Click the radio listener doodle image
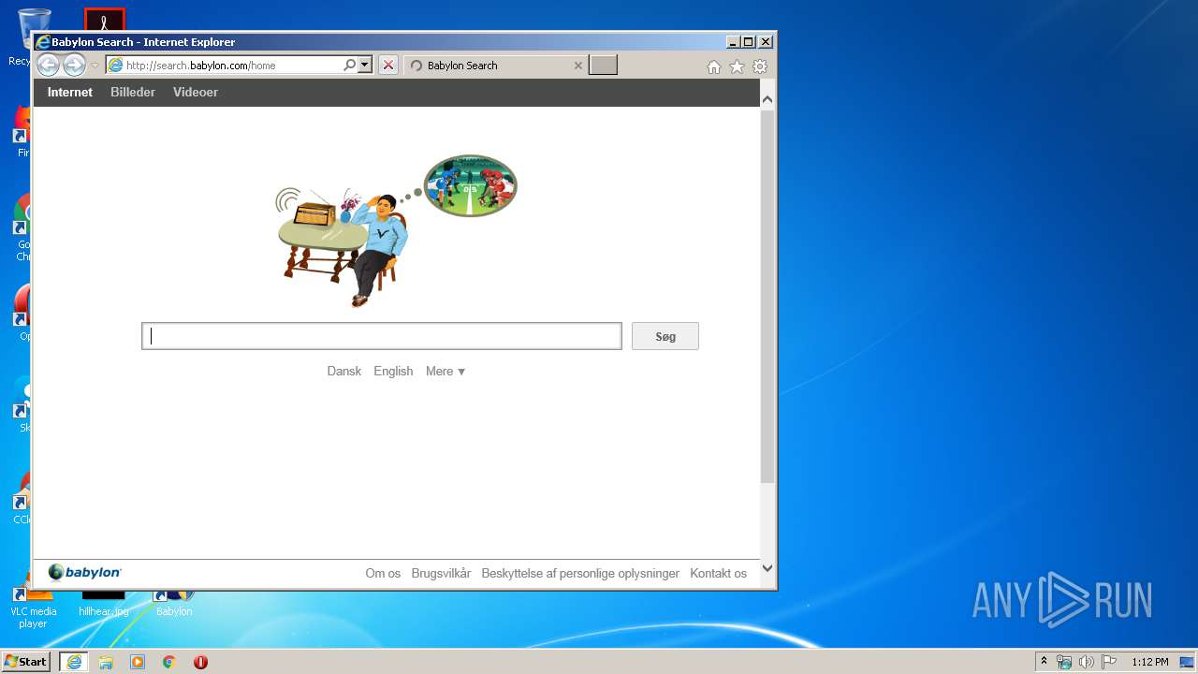Viewport: 1198px width, 674px height. [396, 231]
